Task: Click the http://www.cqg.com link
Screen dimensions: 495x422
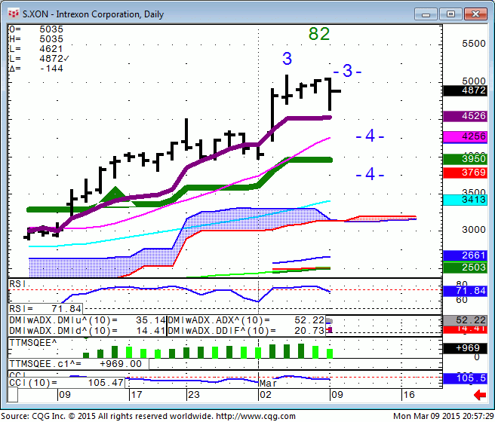Action: (x=256, y=416)
